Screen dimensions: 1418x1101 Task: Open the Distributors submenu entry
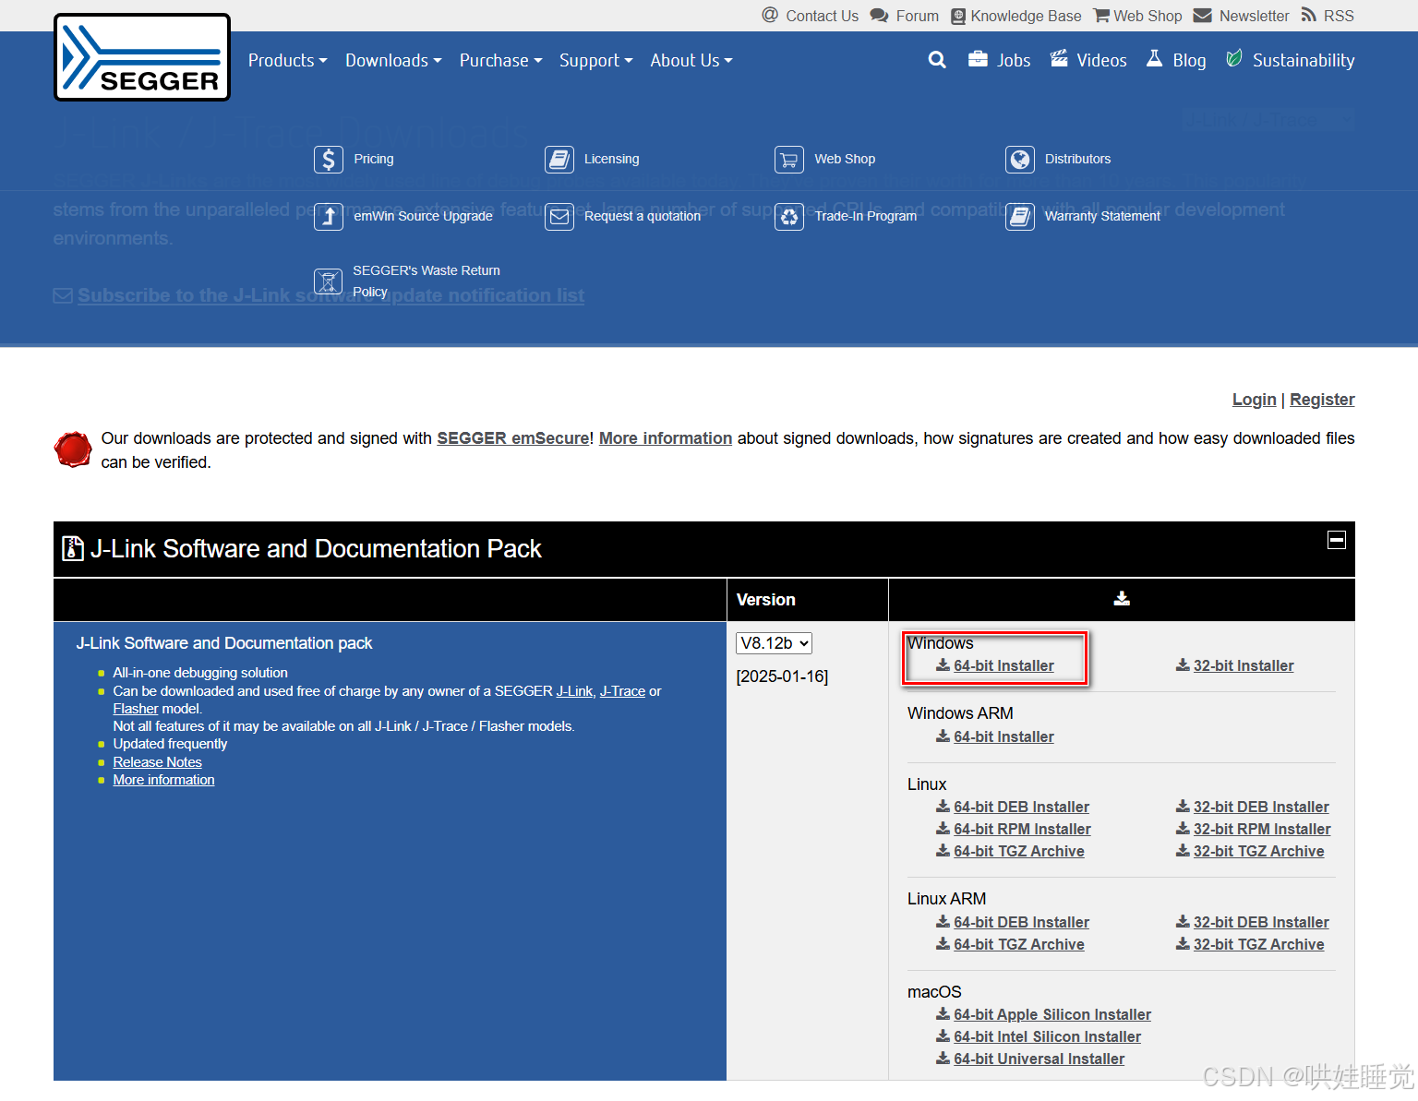pyautogui.click(x=1077, y=159)
